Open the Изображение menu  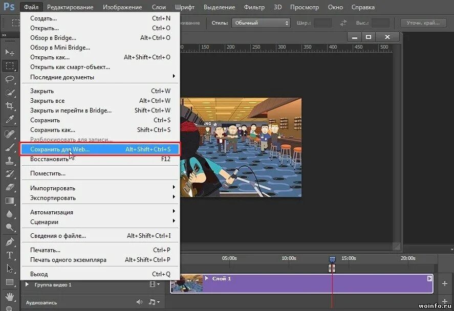(x=122, y=7)
